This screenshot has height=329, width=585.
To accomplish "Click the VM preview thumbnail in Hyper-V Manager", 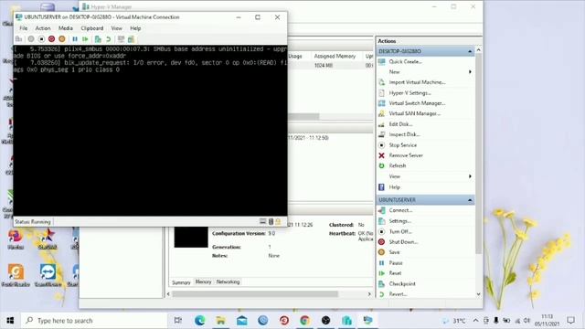I will click(191, 238).
